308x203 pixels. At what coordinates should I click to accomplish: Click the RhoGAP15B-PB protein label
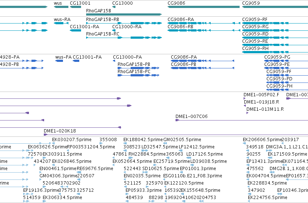134,64
